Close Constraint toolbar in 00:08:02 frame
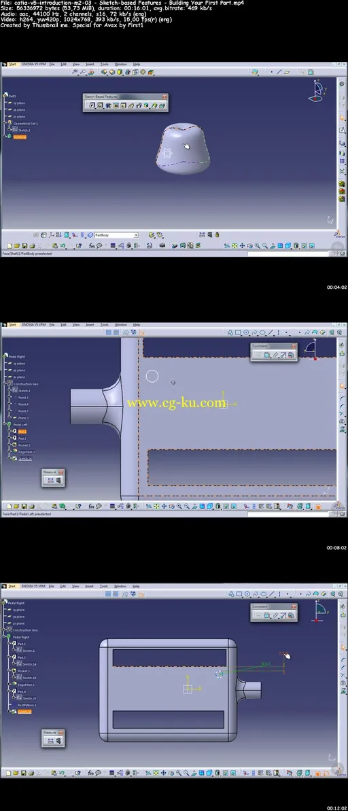The width and height of the screenshot is (348, 811). coord(293,346)
